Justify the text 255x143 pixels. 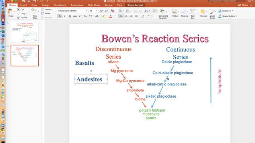136,16
